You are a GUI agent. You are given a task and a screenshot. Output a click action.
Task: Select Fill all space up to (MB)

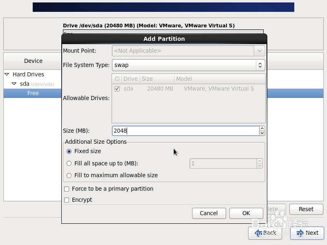pyautogui.click(x=69, y=163)
